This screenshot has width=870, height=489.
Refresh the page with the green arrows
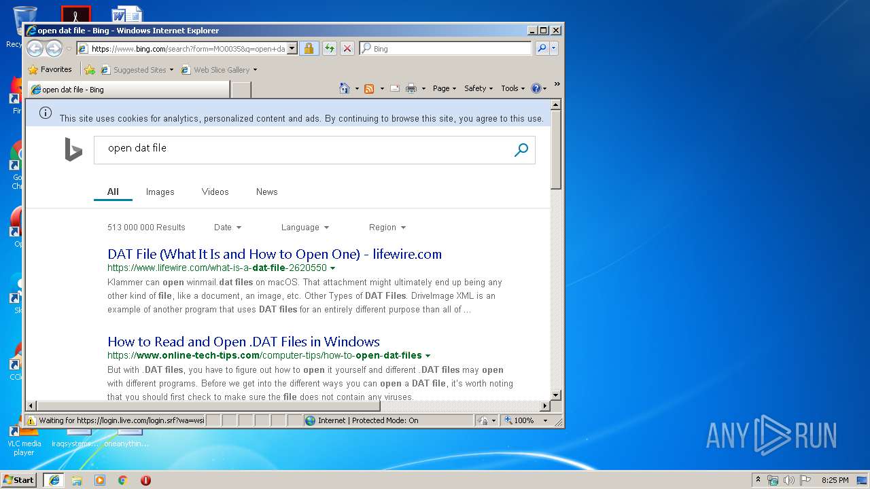point(329,48)
